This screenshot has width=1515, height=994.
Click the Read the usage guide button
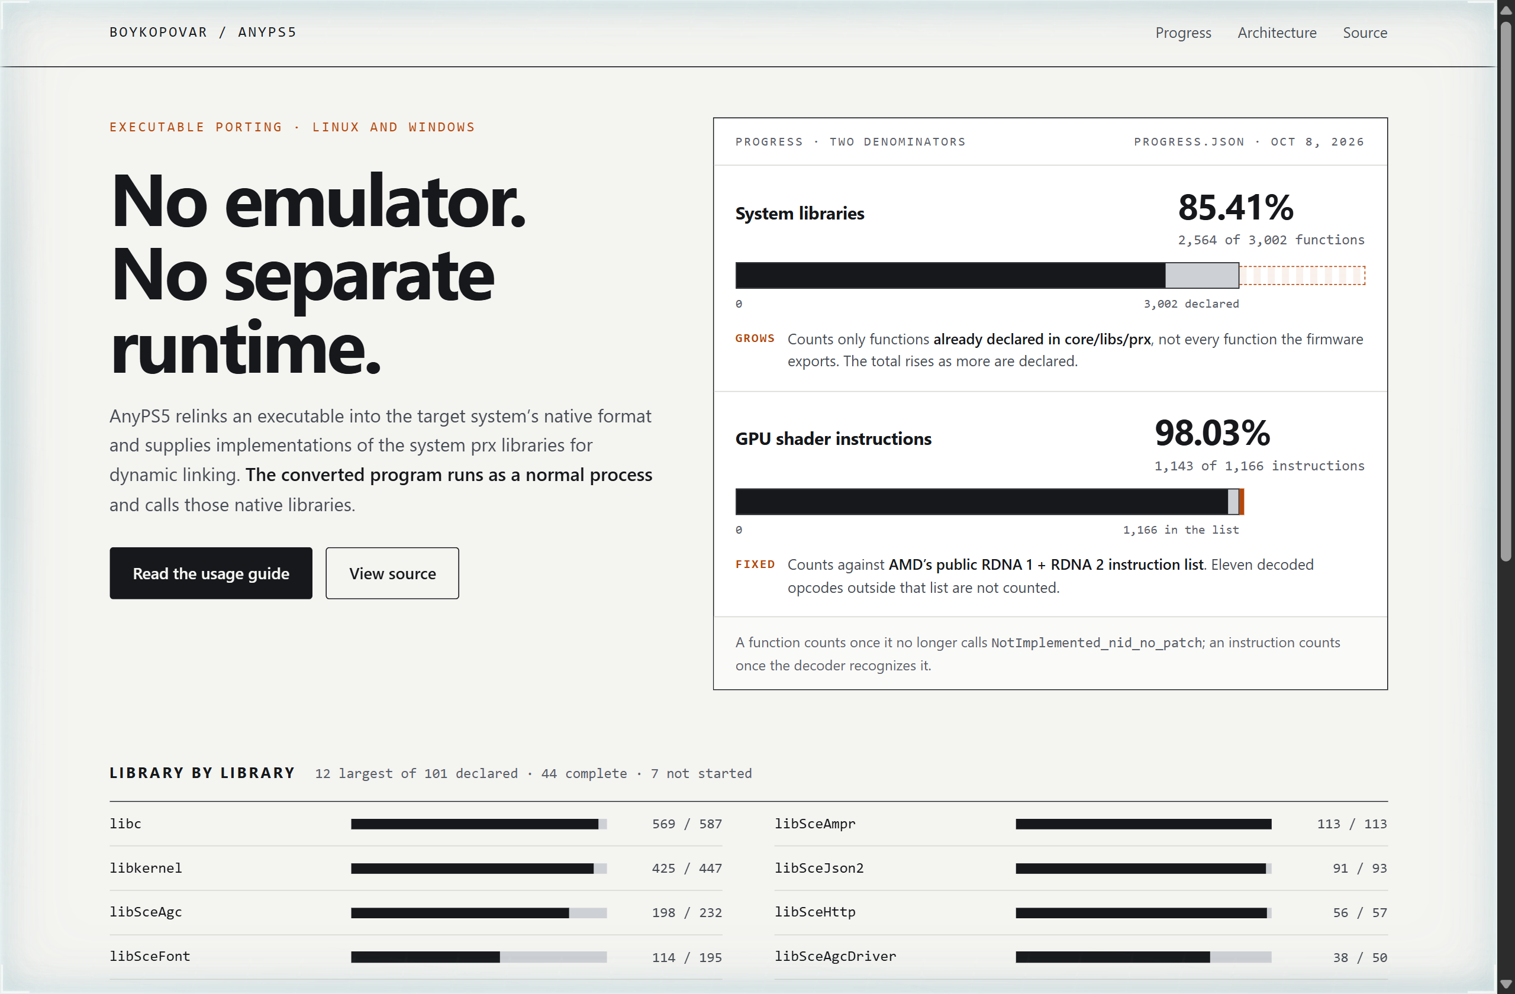point(211,573)
